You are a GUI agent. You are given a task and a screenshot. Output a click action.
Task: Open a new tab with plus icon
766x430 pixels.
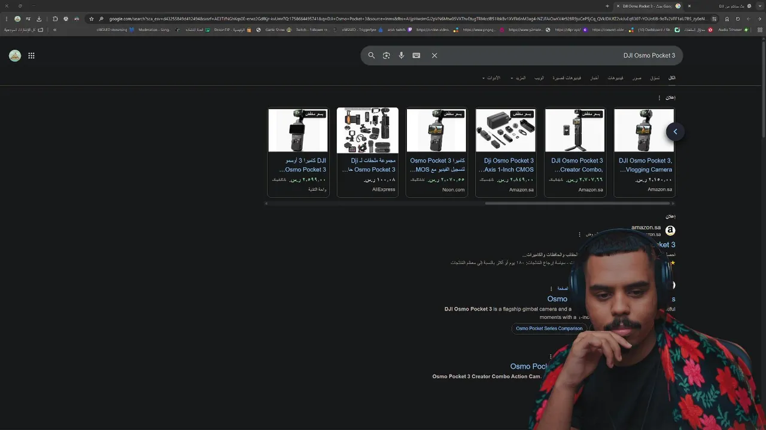coord(607,6)
